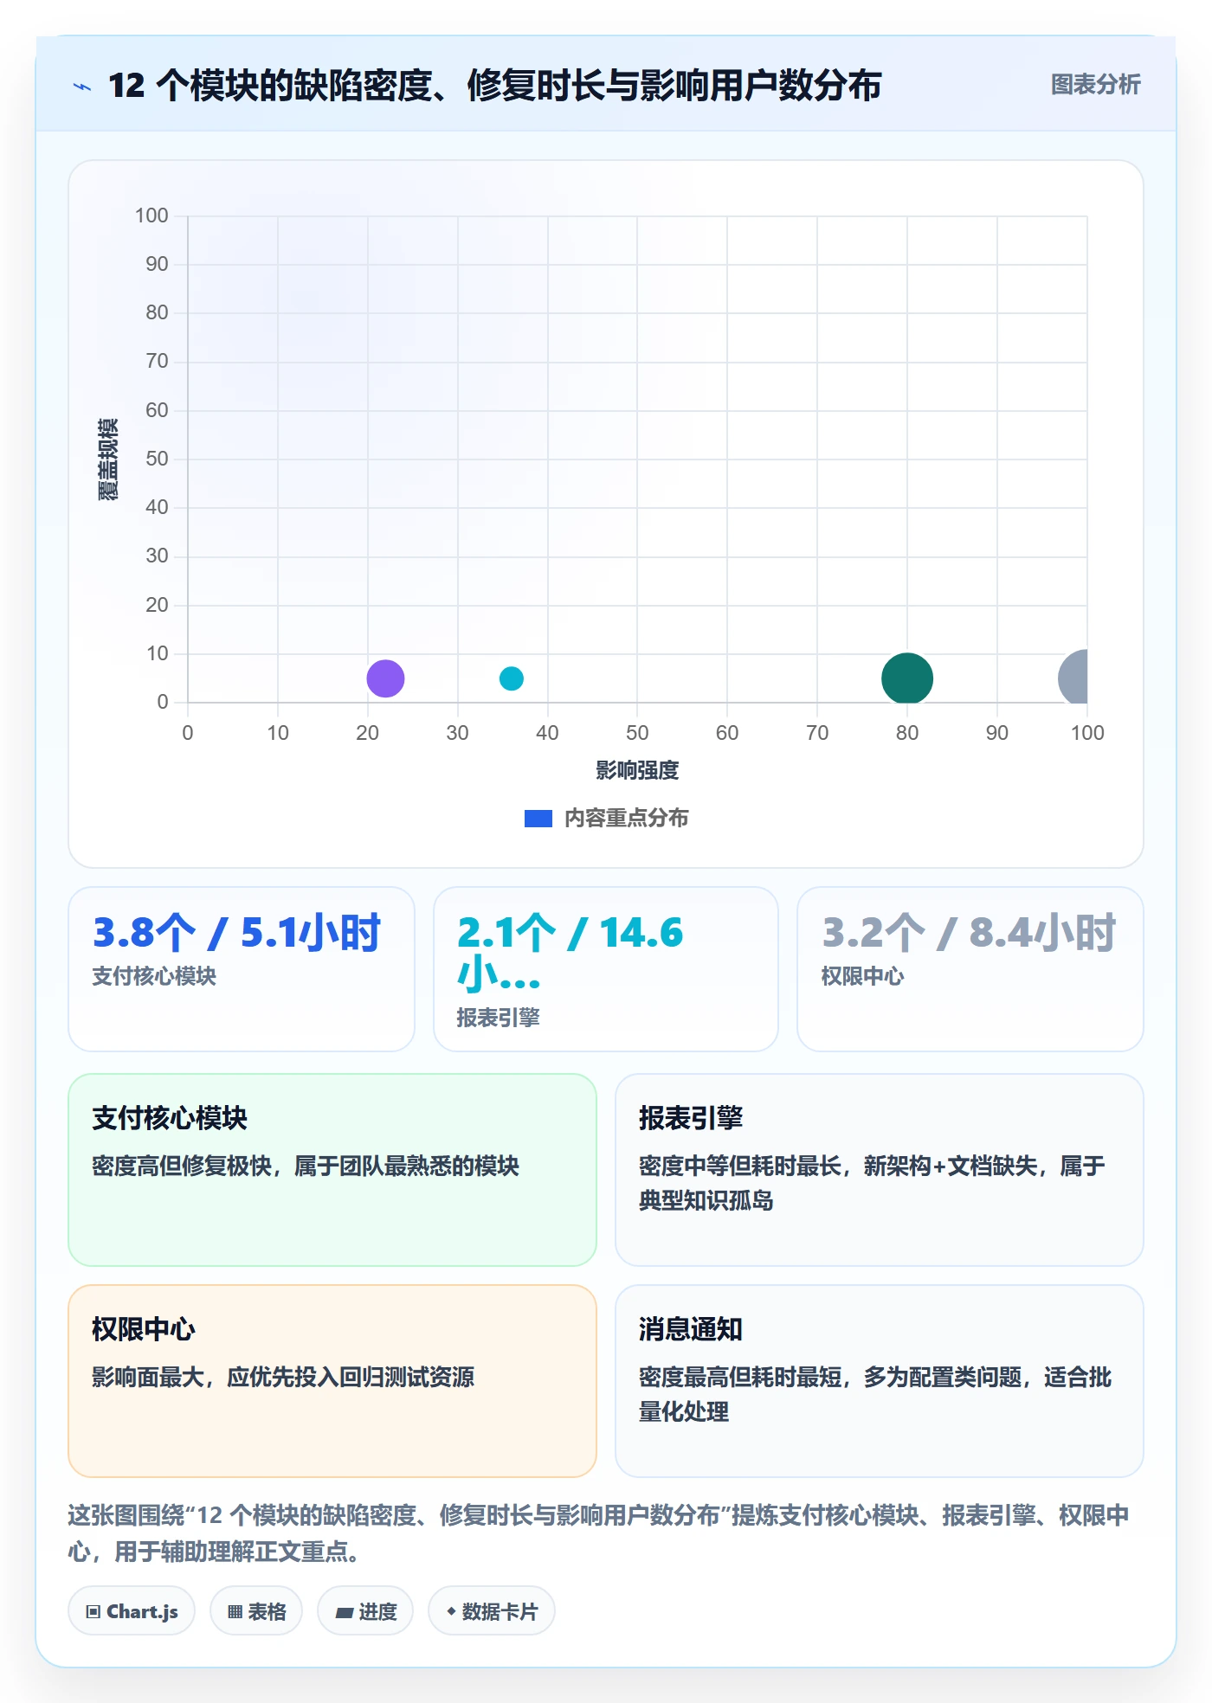The height and width of the screenshot is (1703, 1212).
Task: Toggle the 内容重点分布 legend color box
Action: pos(538,819)
